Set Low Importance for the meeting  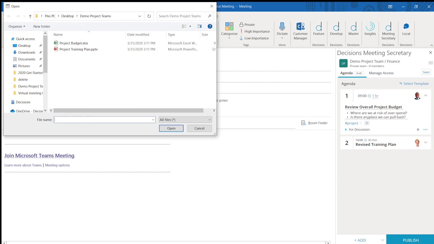(x=254, y=38)
